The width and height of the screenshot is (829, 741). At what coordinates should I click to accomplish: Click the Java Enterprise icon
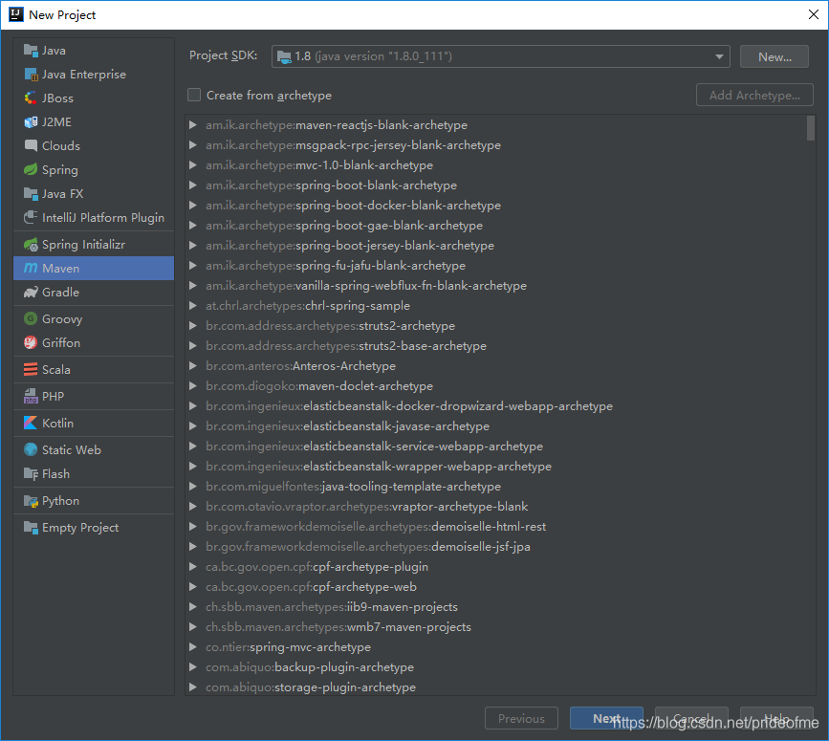point(31,75)
